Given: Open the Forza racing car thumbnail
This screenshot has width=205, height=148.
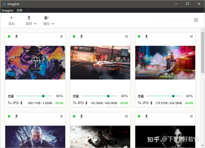Looking at the screenshot, I should tap(100, 63).
